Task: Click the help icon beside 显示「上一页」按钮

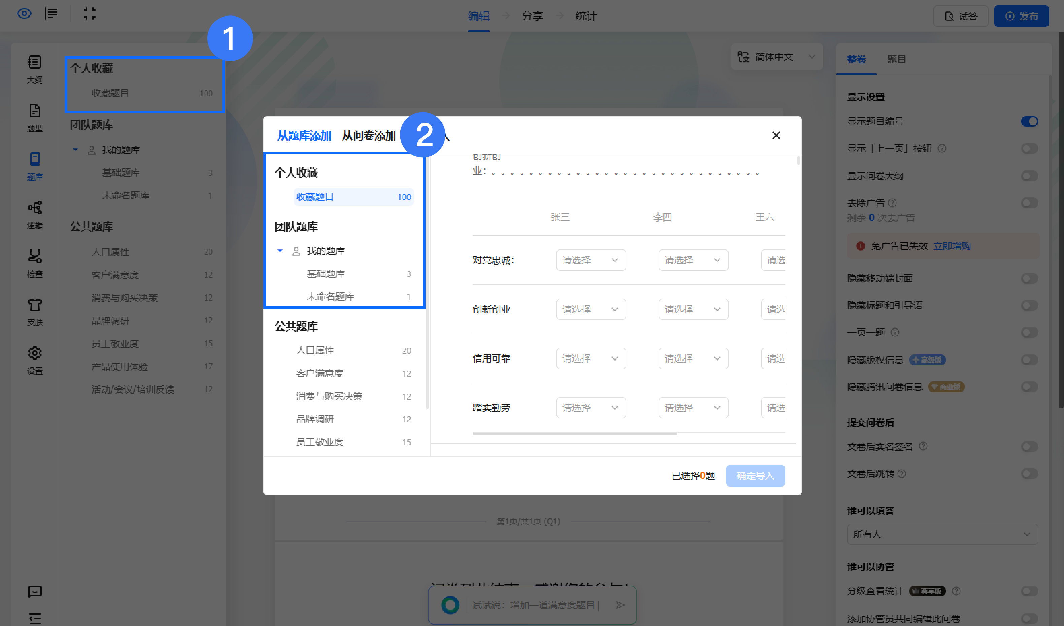Action: click(x=942, y=148)
